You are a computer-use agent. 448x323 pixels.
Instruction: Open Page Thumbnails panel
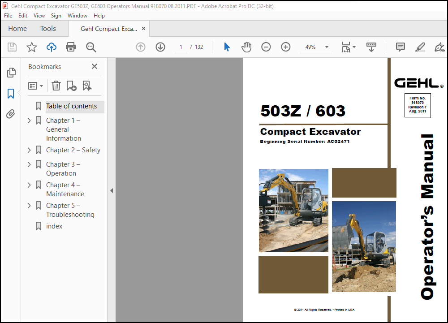click(x=11, y=73)
